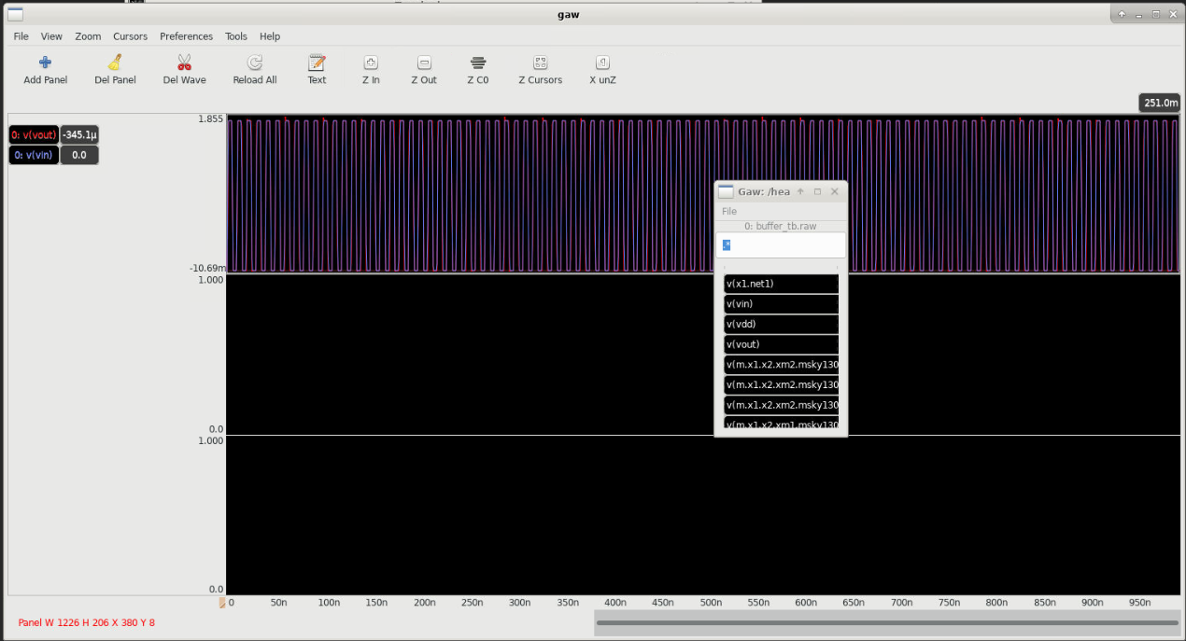Select v(x1.net1) in the signal list
The width and height of the screenshot is (1186, 641).
(781, 284)
